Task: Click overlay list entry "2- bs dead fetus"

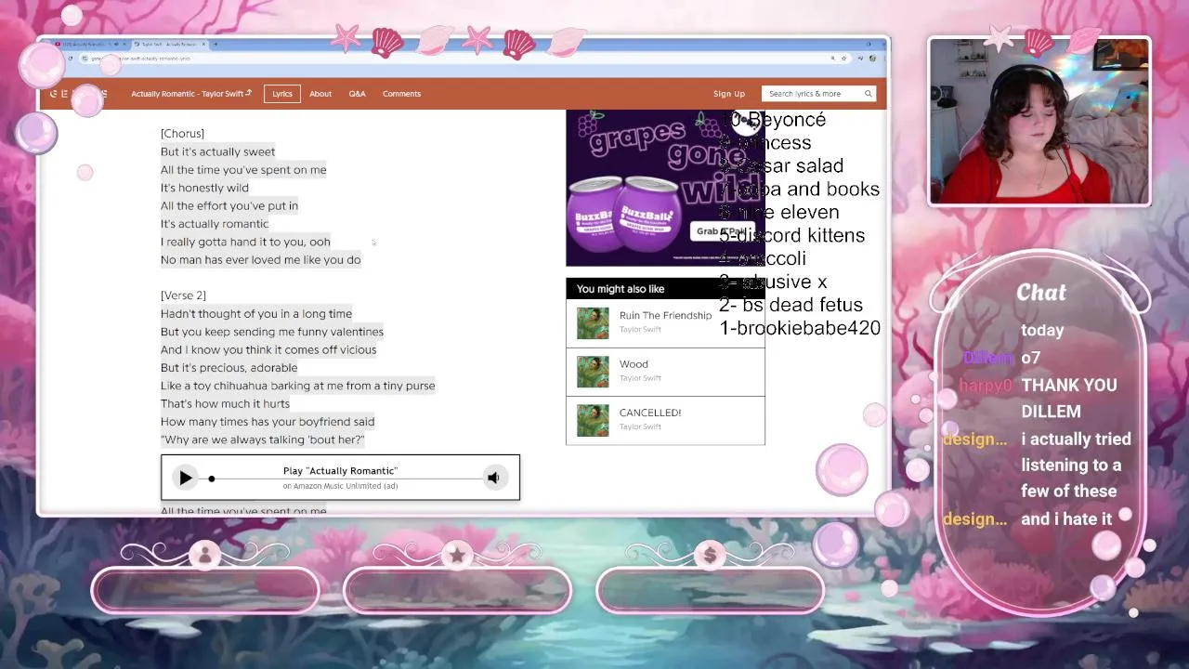Action: click(790, 305)
